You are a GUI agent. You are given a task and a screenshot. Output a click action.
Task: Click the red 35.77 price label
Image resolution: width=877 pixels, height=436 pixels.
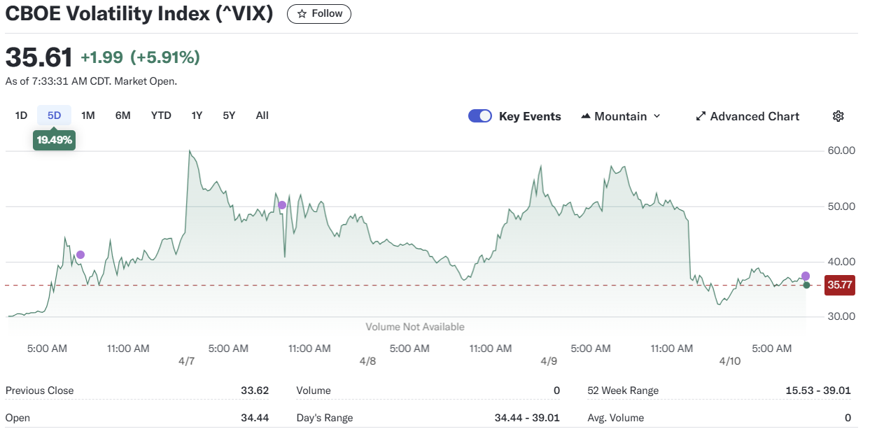(x=839, y=285)
